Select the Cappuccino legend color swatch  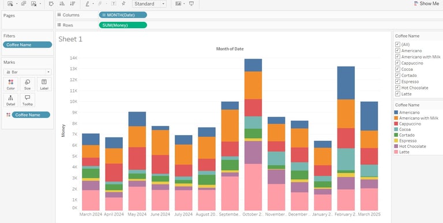coord(396,124)
